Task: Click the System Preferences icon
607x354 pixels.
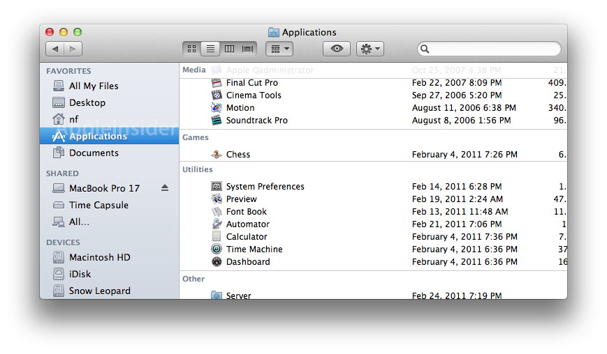Action: pyautogui.click(x=217, y=187)
